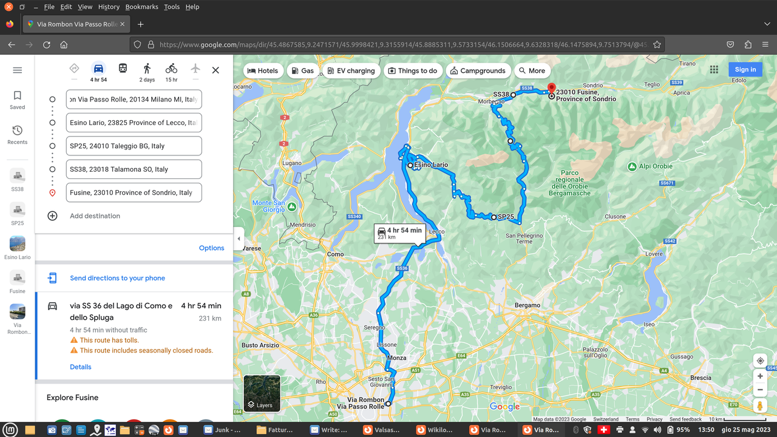Open the Linux Mint start menu
777x437 pixels.
tap(8, 430)
